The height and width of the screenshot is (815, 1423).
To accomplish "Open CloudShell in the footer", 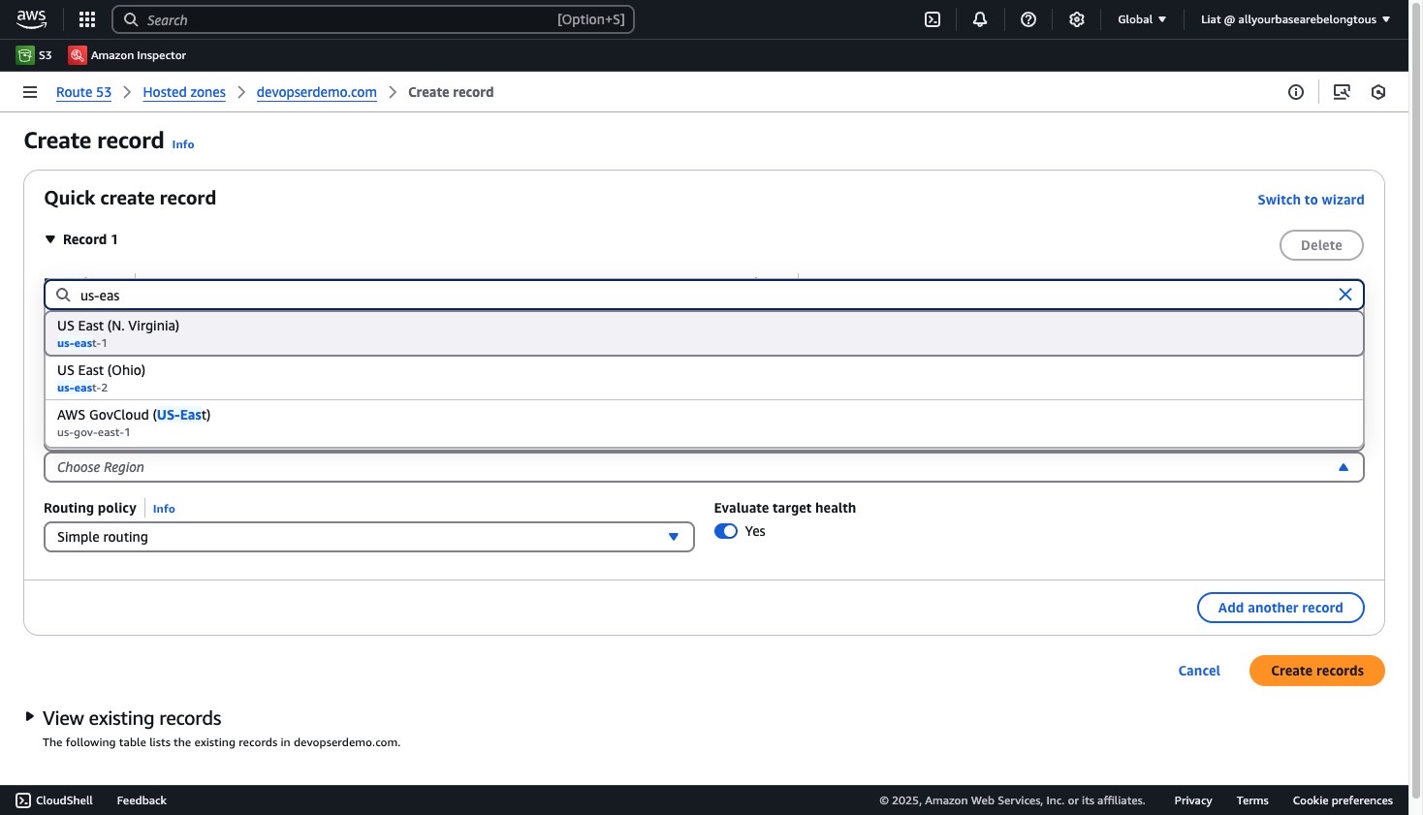I will coord(54,800).
